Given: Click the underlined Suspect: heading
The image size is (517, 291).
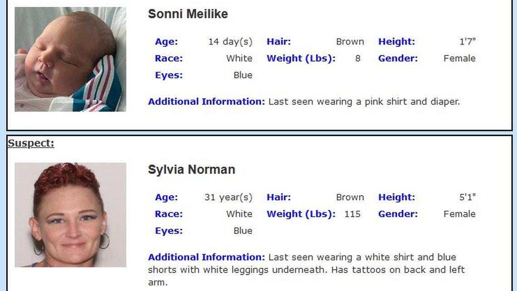Looking at the screenshot, I should 31,143.
